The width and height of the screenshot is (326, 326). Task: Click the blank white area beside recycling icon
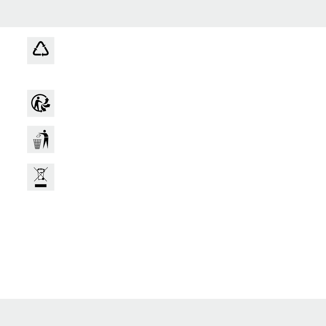187,50
